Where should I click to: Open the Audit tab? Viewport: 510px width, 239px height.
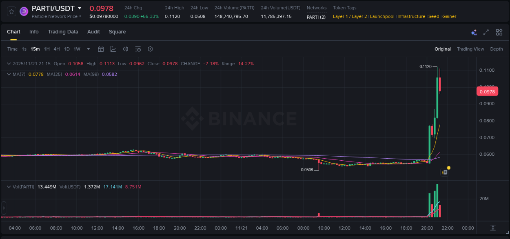(93, 31)
